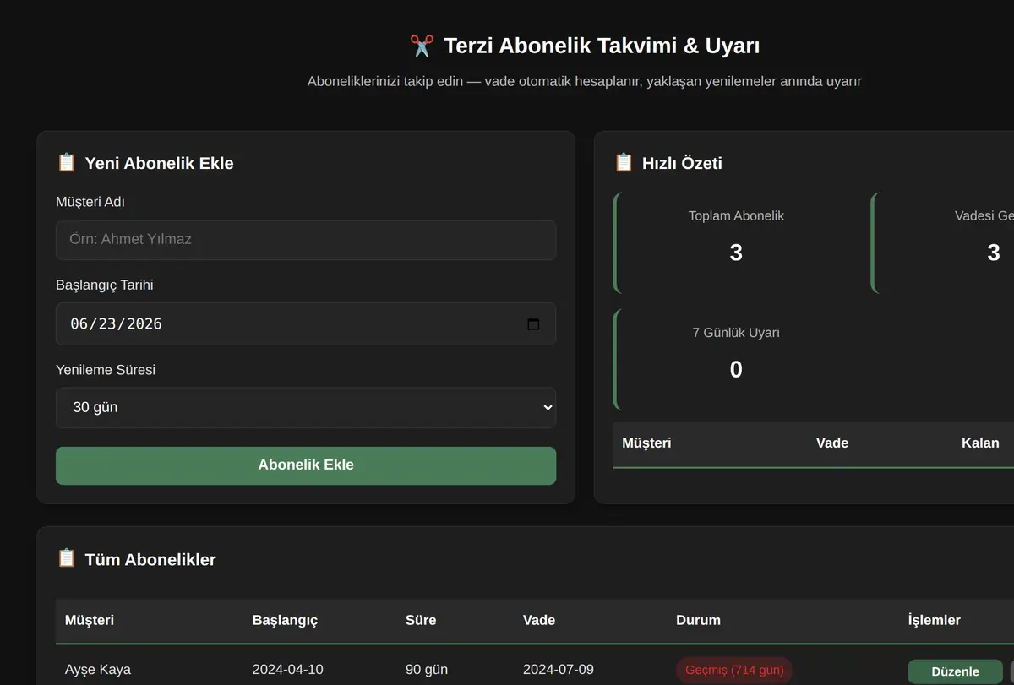Click the Başlangıç column header
Screen dimensions: 1014x685
285,620
